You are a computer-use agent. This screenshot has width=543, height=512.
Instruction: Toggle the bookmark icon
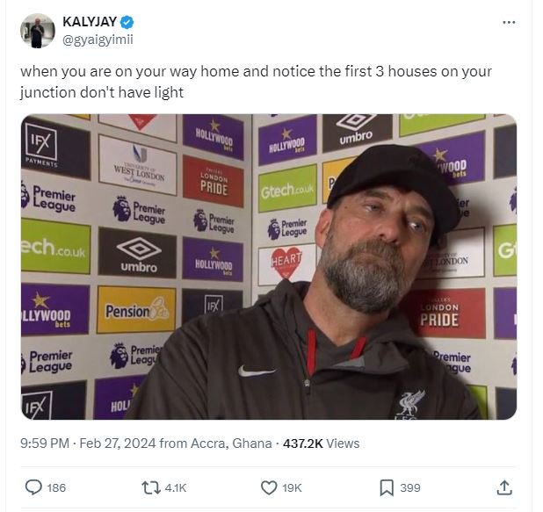point(386,487)
